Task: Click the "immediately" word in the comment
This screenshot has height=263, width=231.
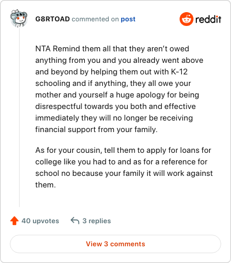Action: point(57,118)
